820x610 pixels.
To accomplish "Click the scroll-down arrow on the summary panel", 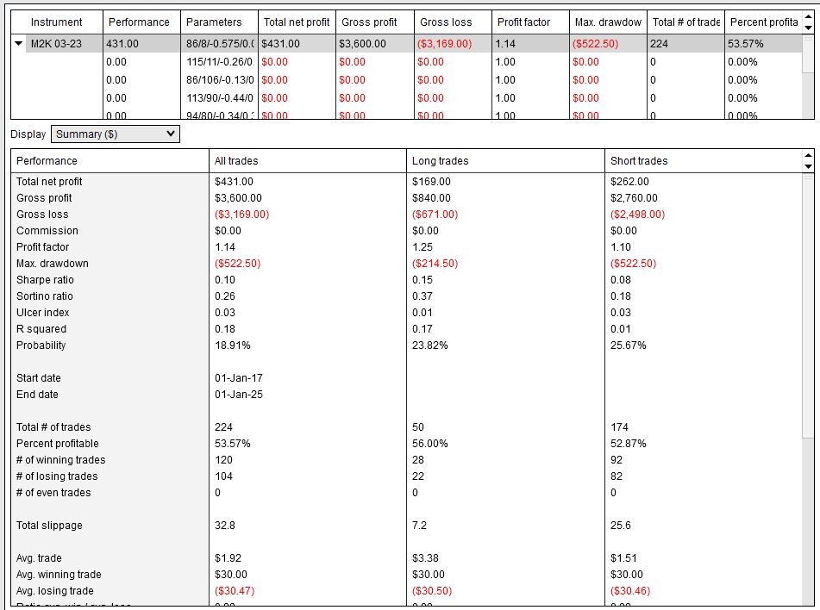I will [x=807, y=168].
